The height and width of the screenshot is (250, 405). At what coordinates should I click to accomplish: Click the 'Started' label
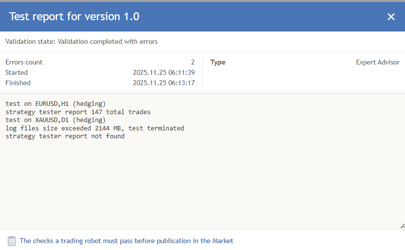(x=17, y=73)
